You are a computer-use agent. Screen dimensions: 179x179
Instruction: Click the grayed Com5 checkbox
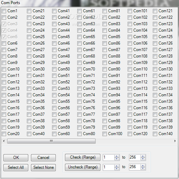[x=4, y=37]
